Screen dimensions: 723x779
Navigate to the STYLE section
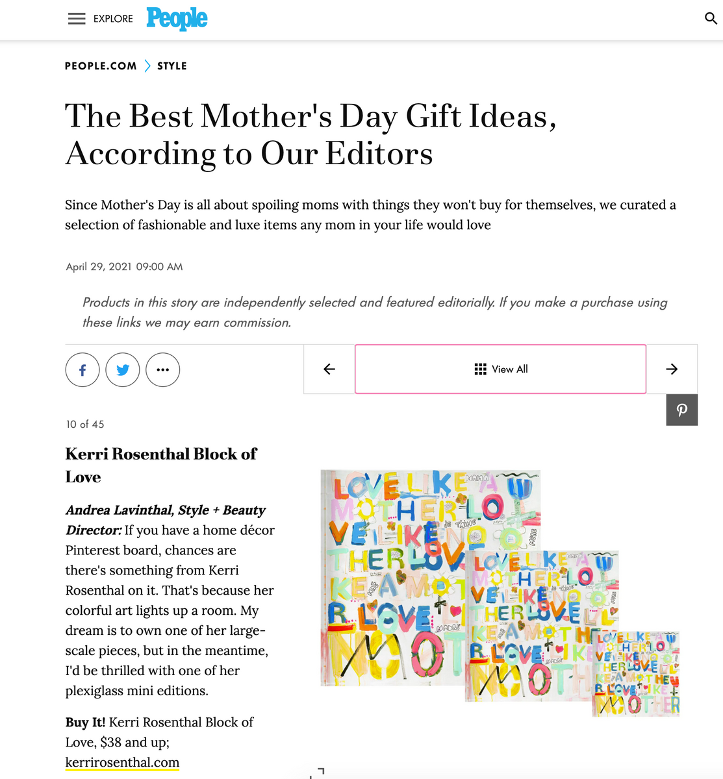coord(171,66)
